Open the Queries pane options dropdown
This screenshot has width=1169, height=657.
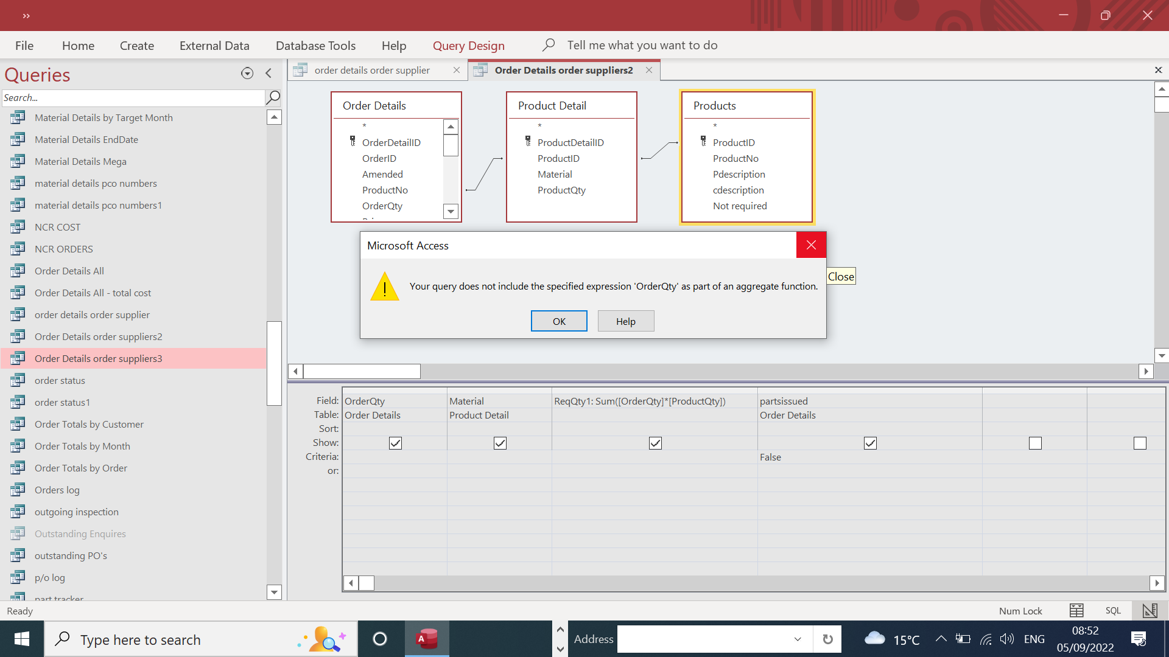[247, 73]
